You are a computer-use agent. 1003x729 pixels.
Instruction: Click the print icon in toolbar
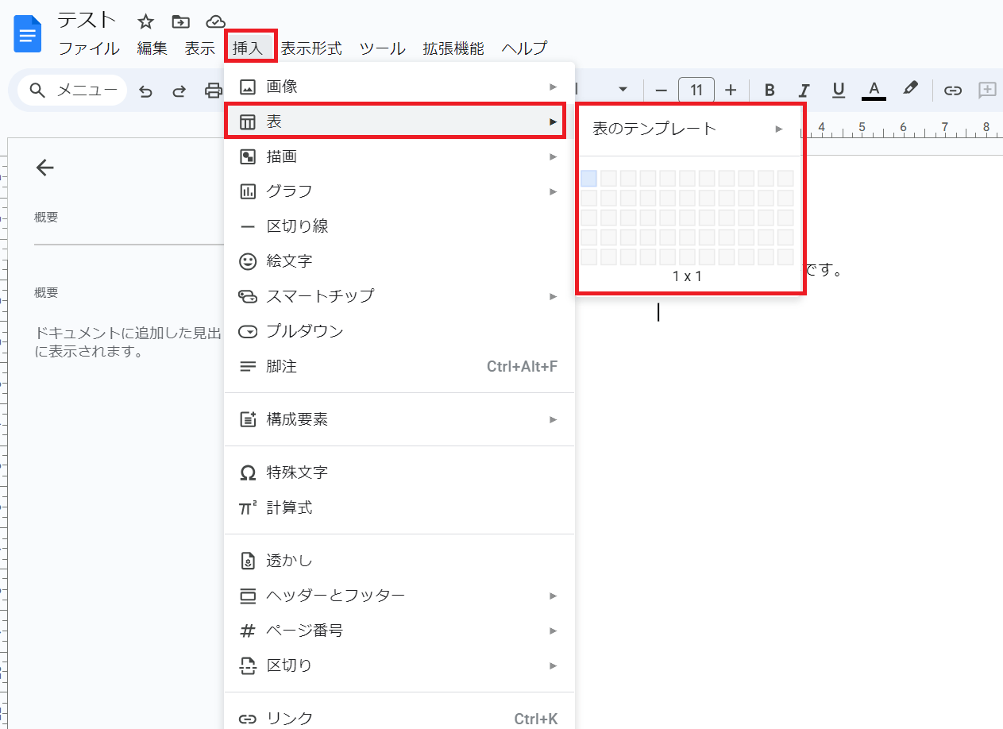coord(213,91)
